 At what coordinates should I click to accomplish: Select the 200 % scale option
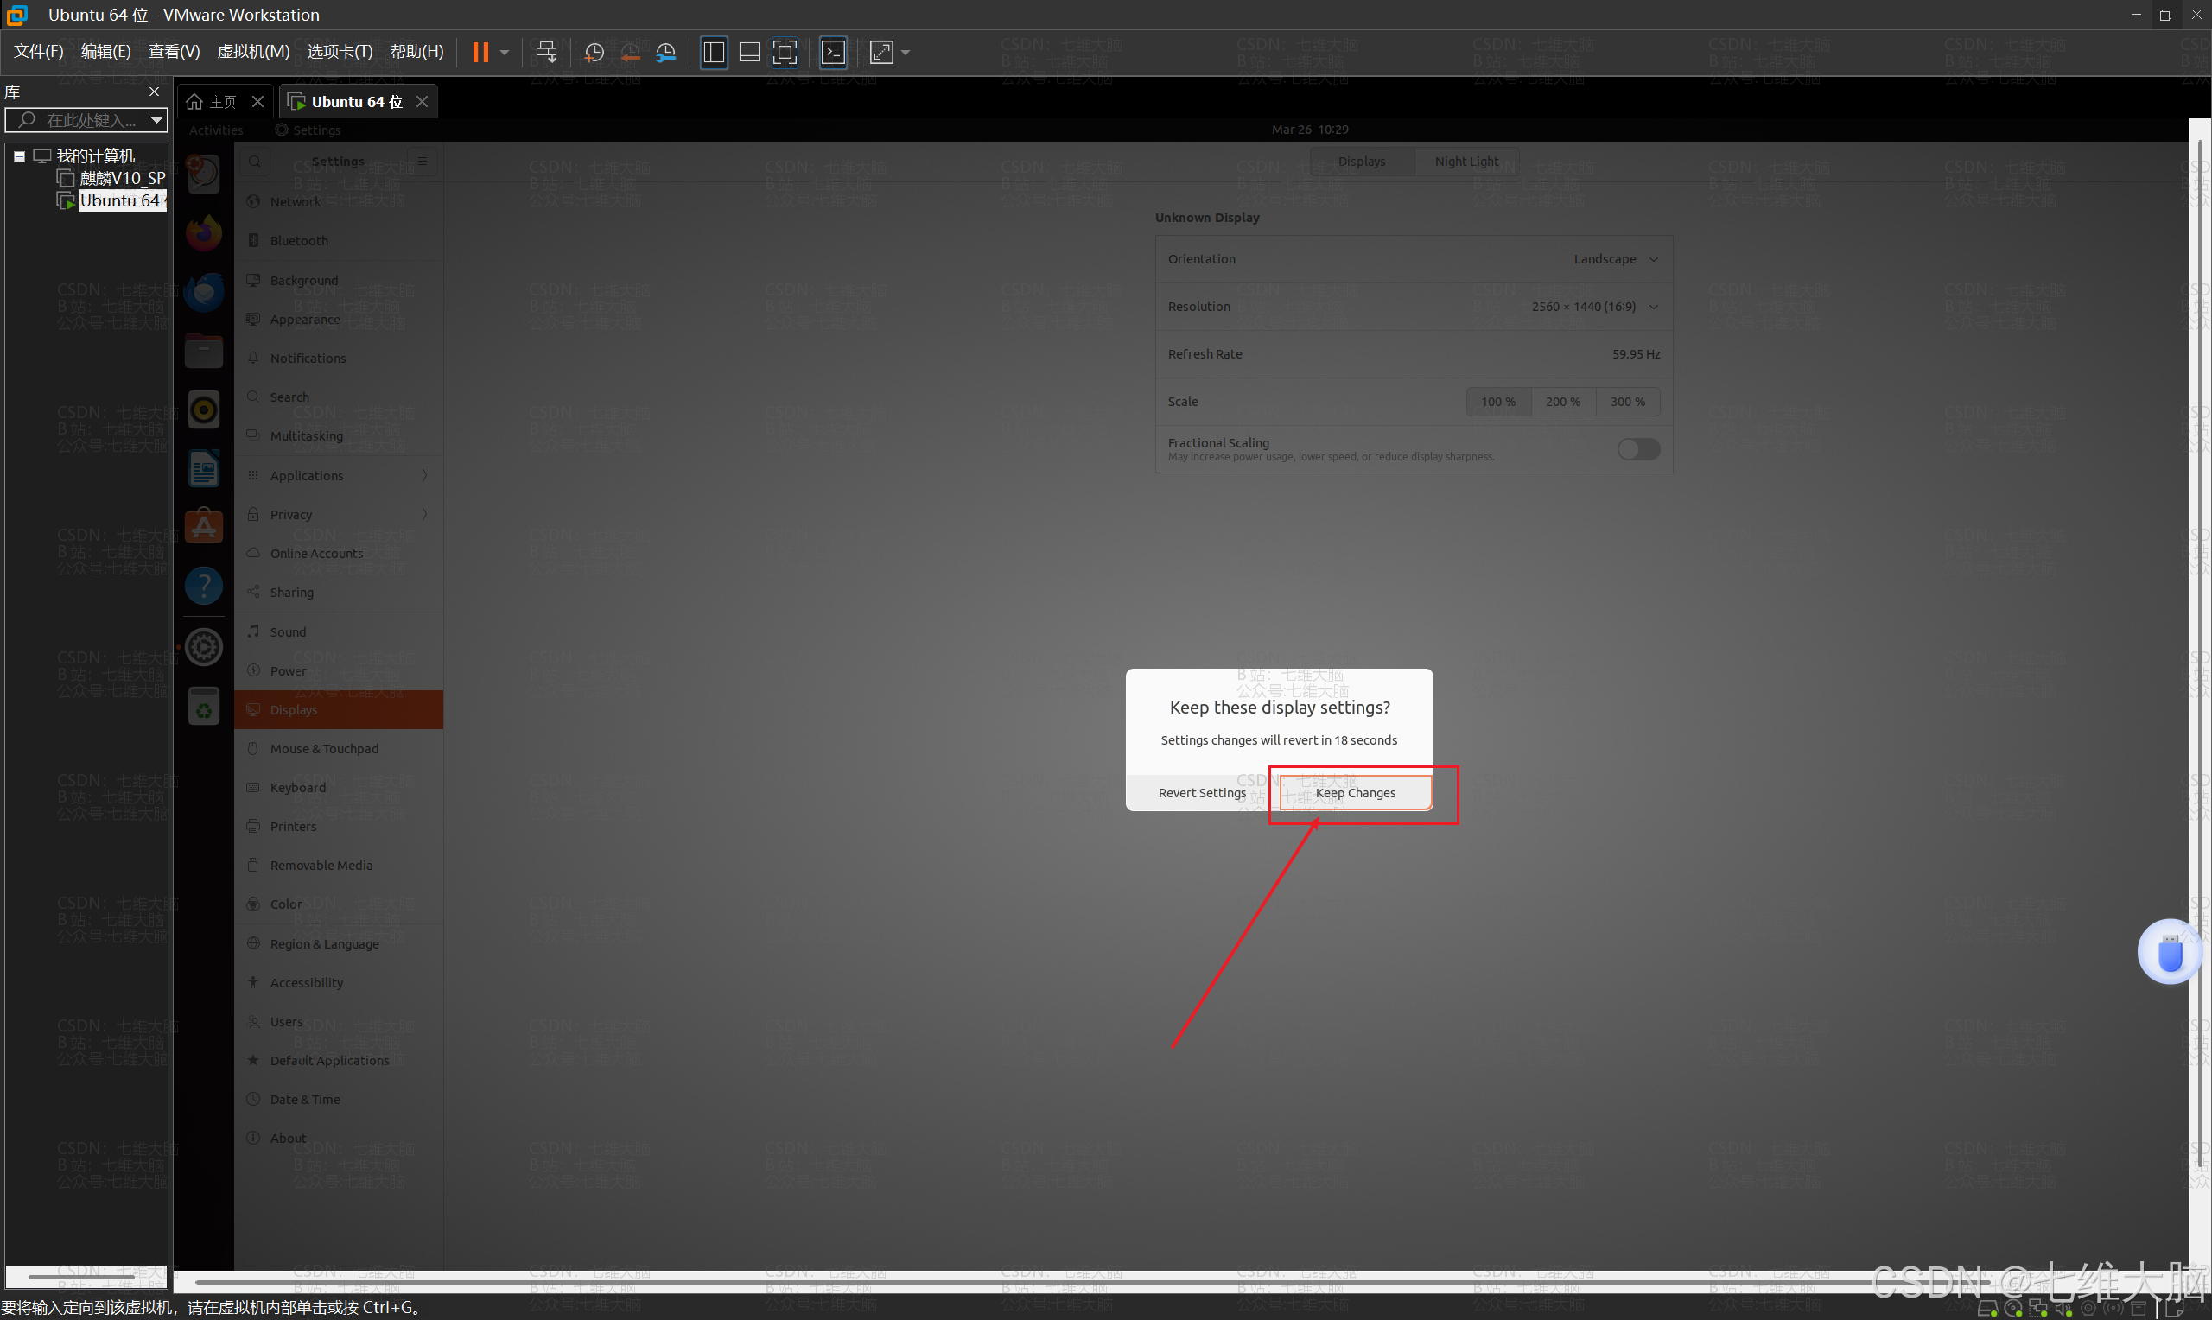[1562, 402]
